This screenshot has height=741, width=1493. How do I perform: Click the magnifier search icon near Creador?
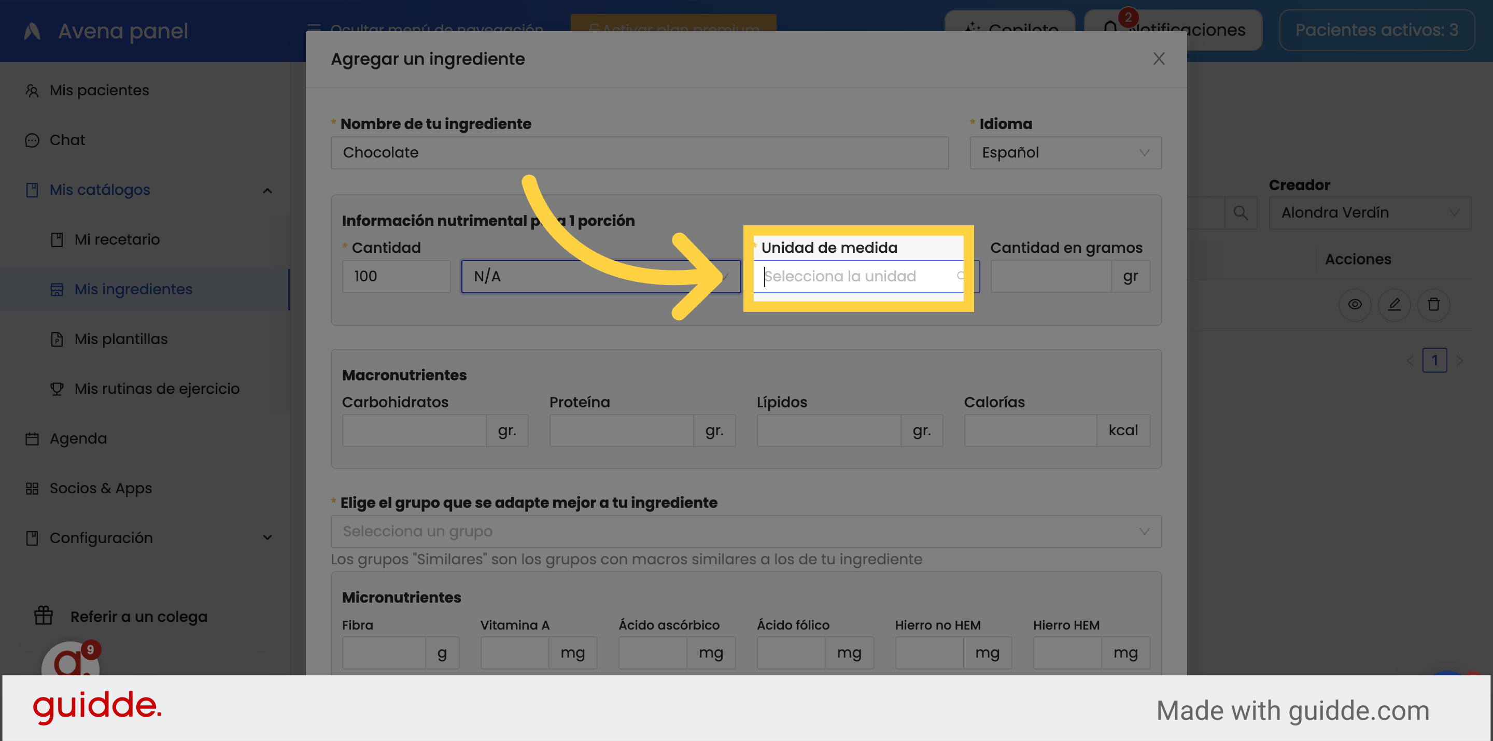coord(1241,212)
